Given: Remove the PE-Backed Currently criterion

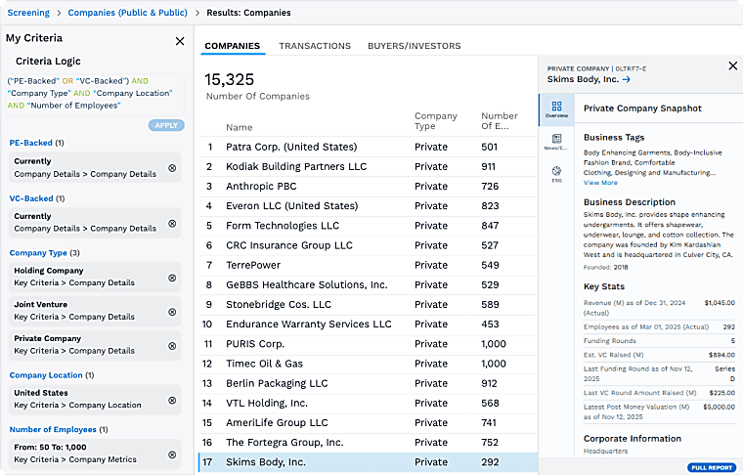Looking at the screenshot, I should point(172,168).
